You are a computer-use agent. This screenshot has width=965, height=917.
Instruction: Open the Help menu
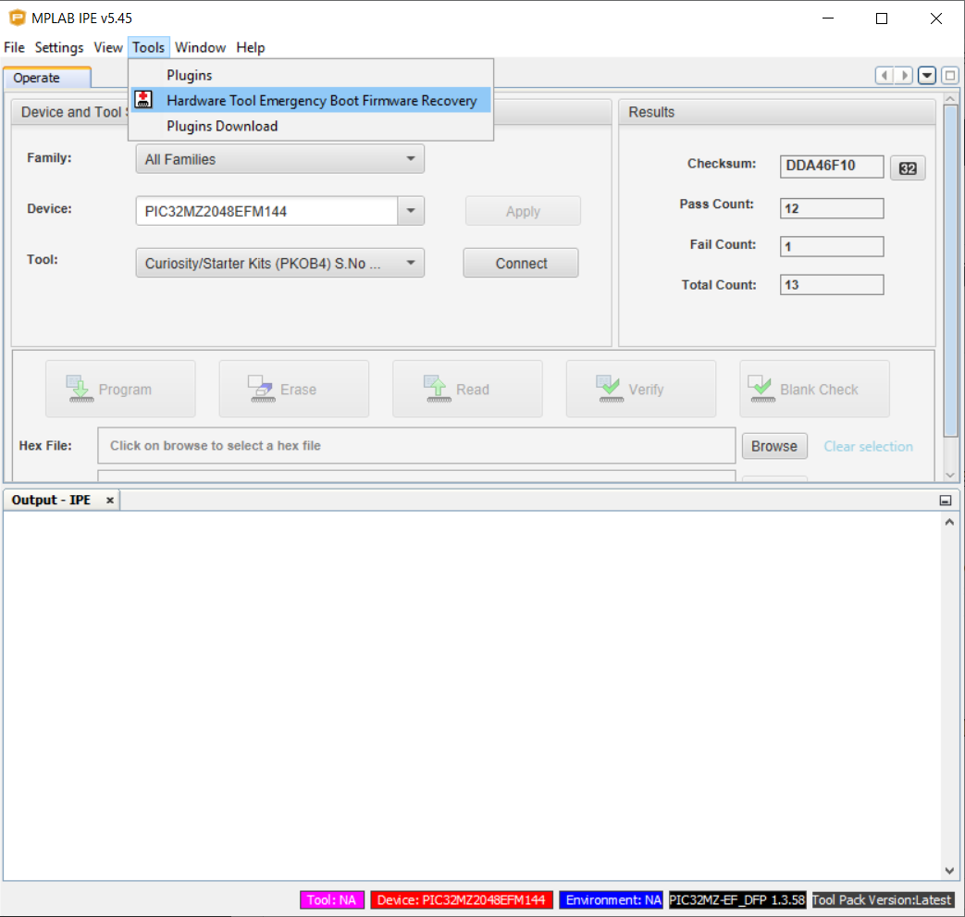(x=251, y=47)
